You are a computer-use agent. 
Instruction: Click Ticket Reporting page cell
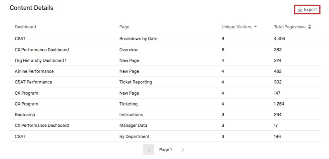click(135, 82)
